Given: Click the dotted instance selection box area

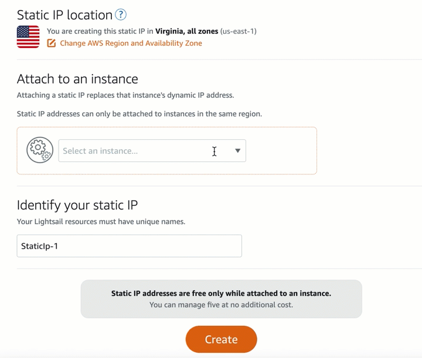Looking at the screenshot, I should point(167,151).
